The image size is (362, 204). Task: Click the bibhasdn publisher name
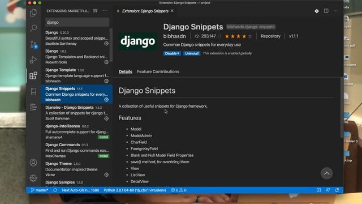click(175, 36)
